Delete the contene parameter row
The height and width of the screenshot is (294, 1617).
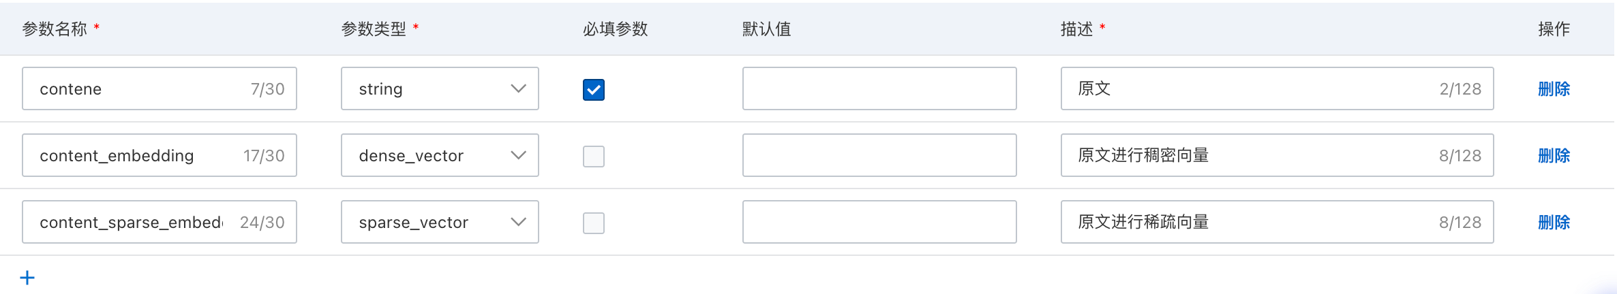(x=1554, y=89)
